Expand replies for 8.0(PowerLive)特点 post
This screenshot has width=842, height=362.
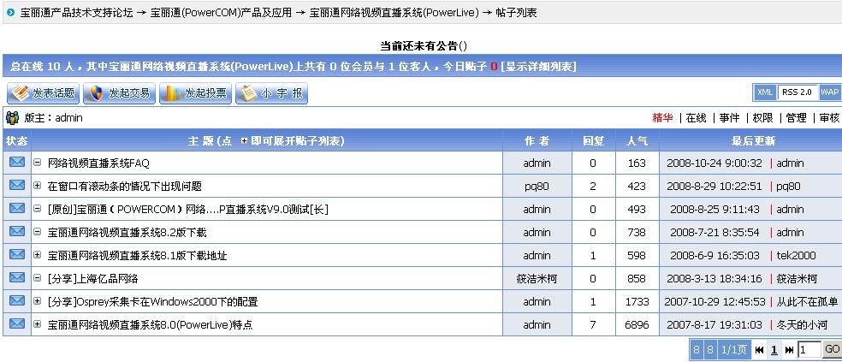[x=38, y=324]
